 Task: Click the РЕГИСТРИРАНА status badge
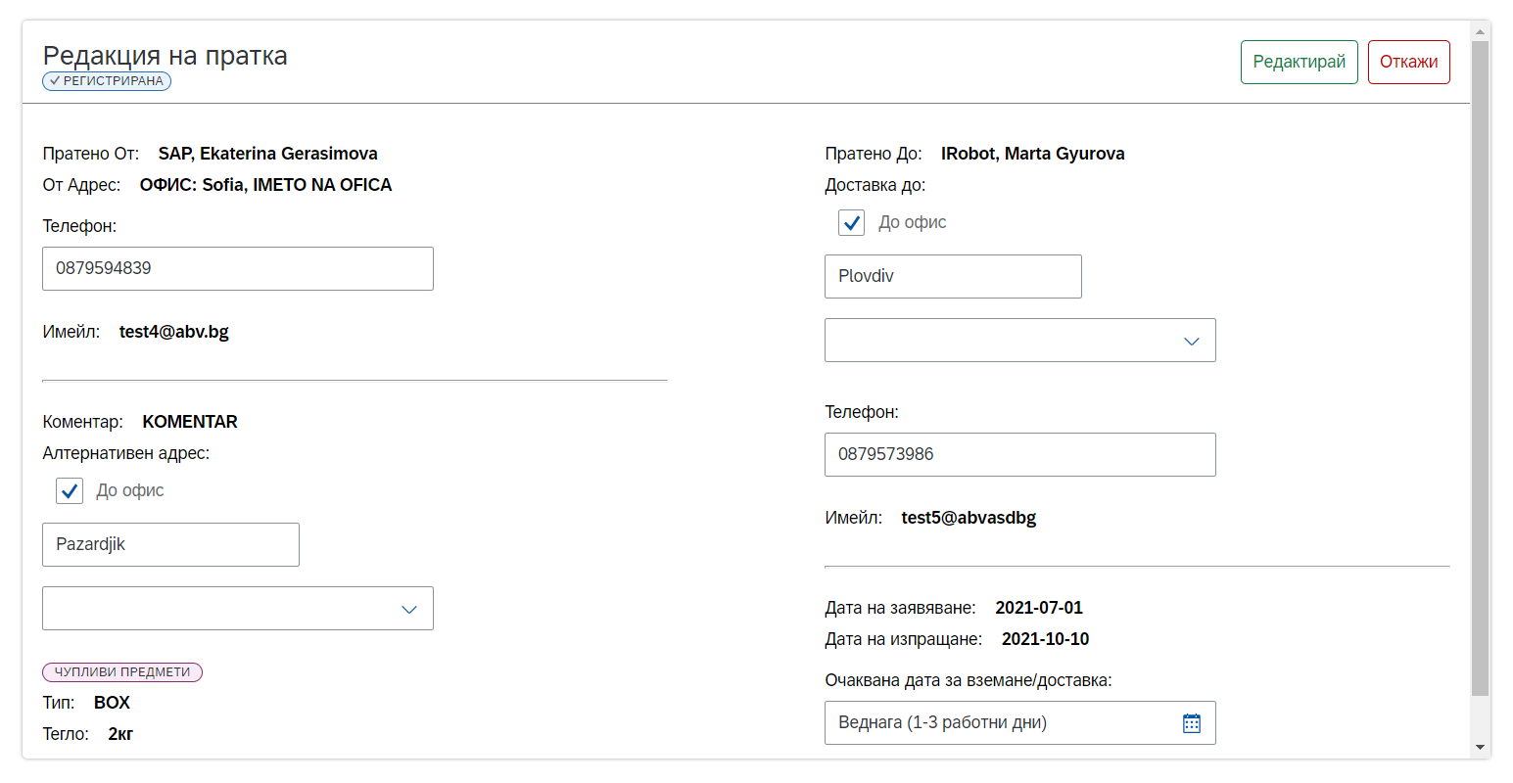click(x=107, y=81)
